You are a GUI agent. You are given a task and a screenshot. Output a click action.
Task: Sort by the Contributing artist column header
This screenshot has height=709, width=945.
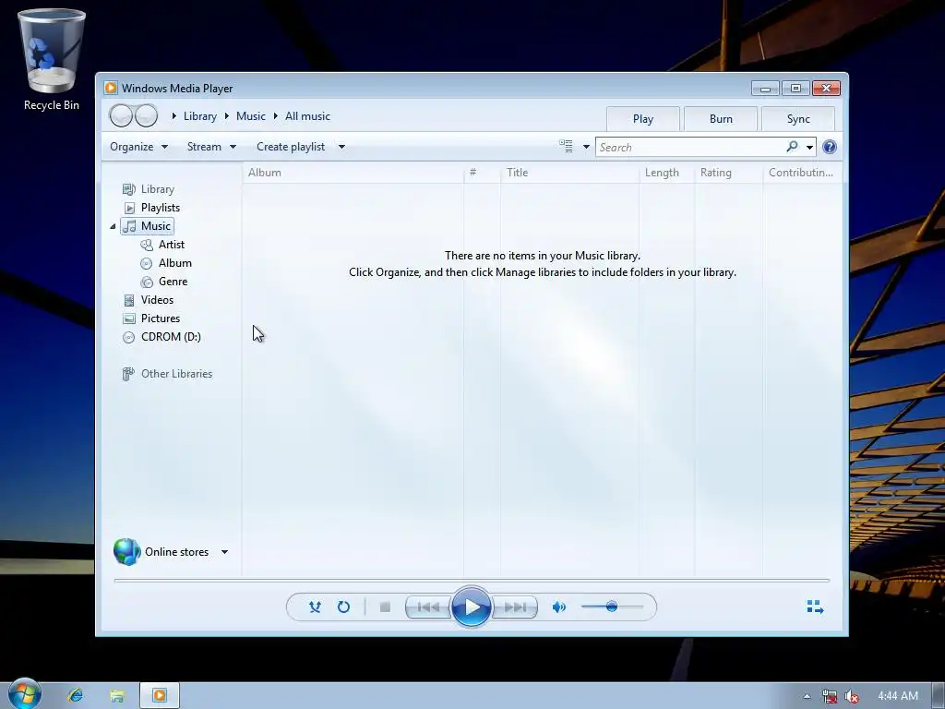pos(802,173)
